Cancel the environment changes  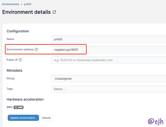[46, 118]
